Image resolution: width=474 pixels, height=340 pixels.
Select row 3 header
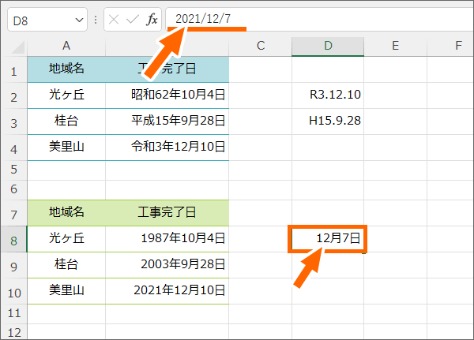(x=14, y=121)
